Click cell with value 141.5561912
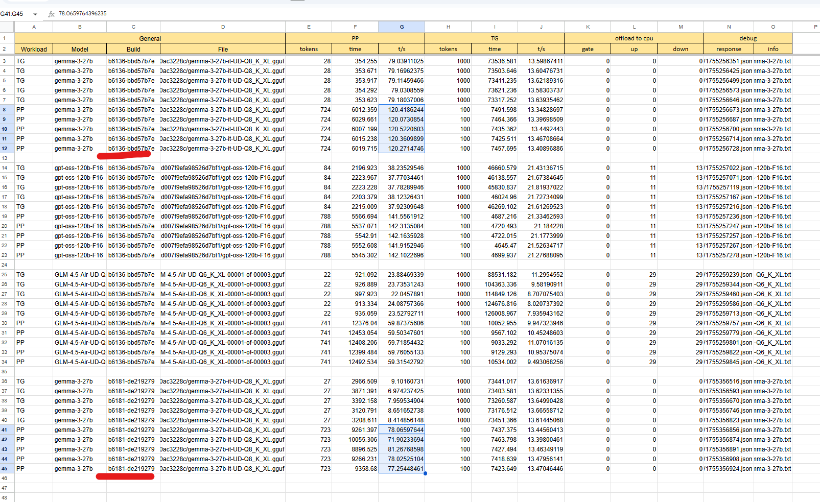The image size is (820, 502). tap(402, 217)
